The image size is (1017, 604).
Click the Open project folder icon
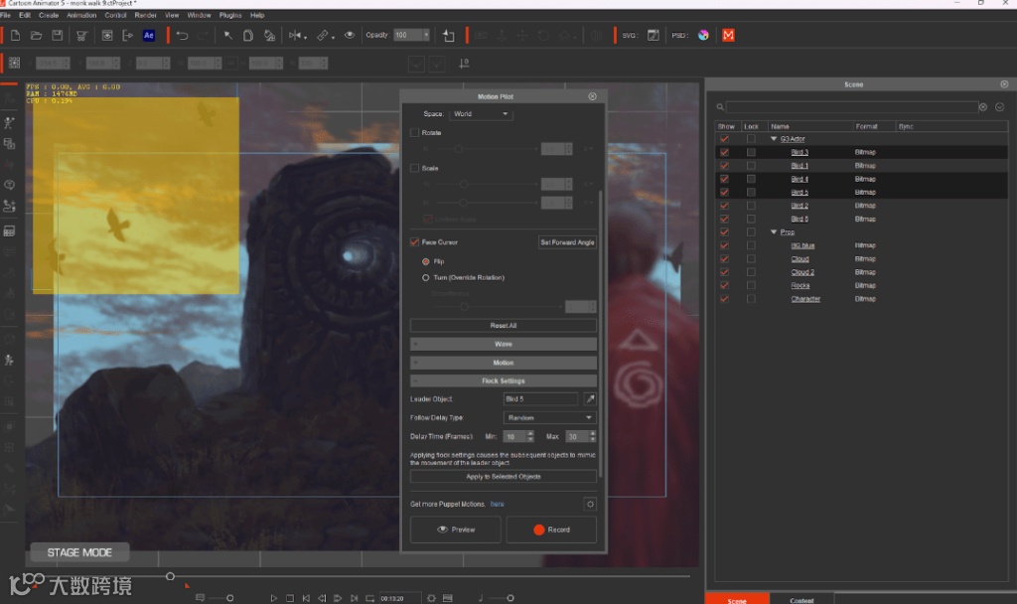click(37, 36)
